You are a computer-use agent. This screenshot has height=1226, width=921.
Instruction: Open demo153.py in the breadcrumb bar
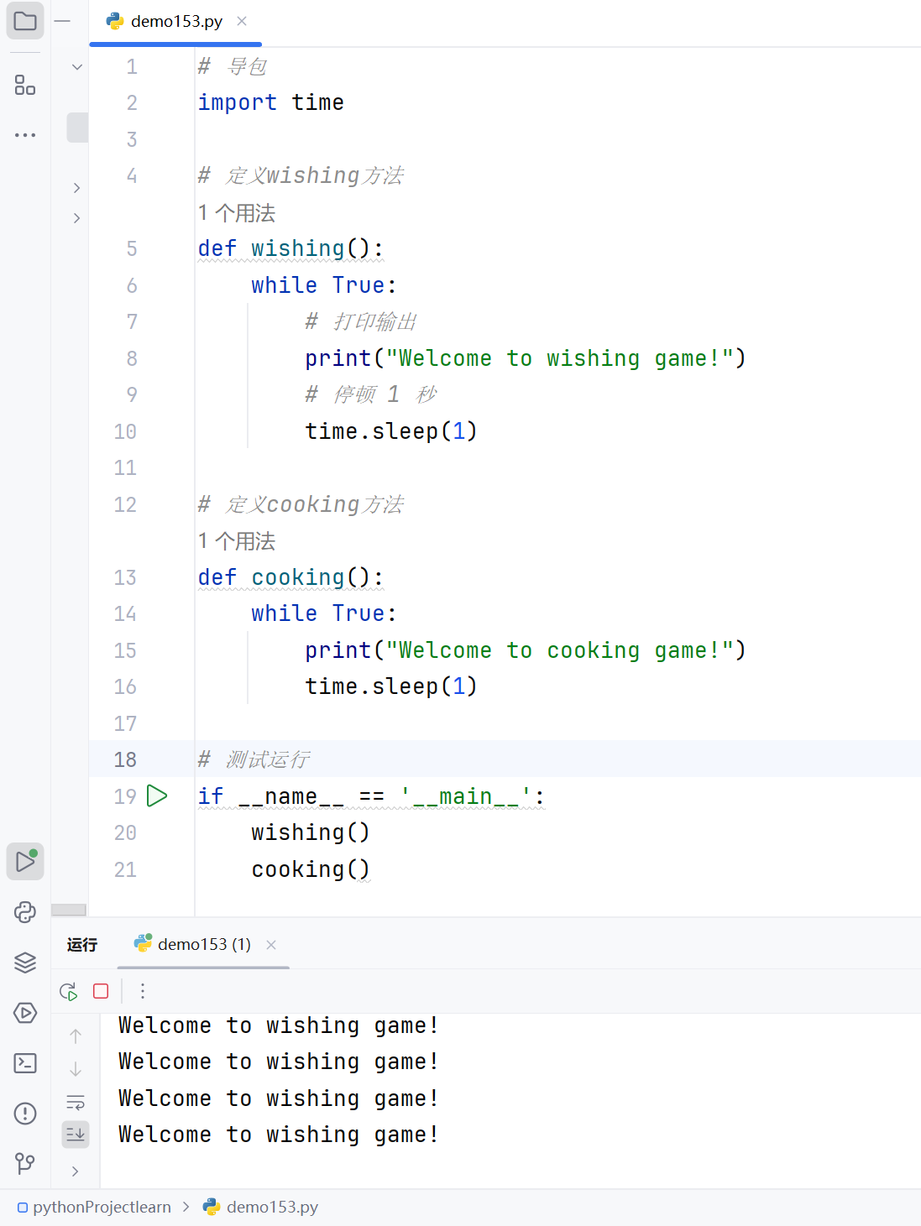pyautogui.click(x=261, y=1207)
